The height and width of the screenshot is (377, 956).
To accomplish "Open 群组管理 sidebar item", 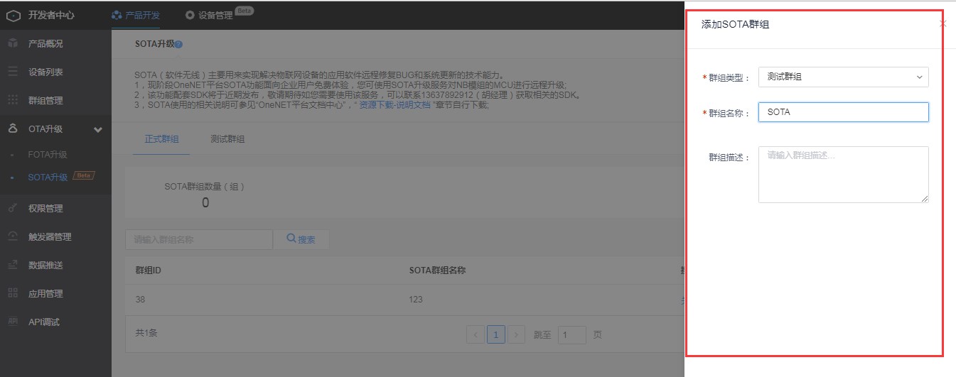I will (x=45, y=100).
